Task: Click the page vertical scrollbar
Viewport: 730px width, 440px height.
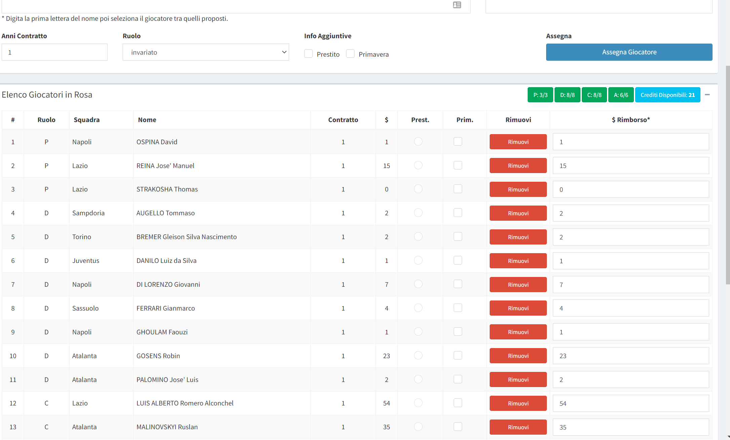Action: [728, 174]
